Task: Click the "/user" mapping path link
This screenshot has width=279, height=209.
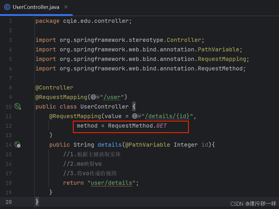Action: point(112,97)
